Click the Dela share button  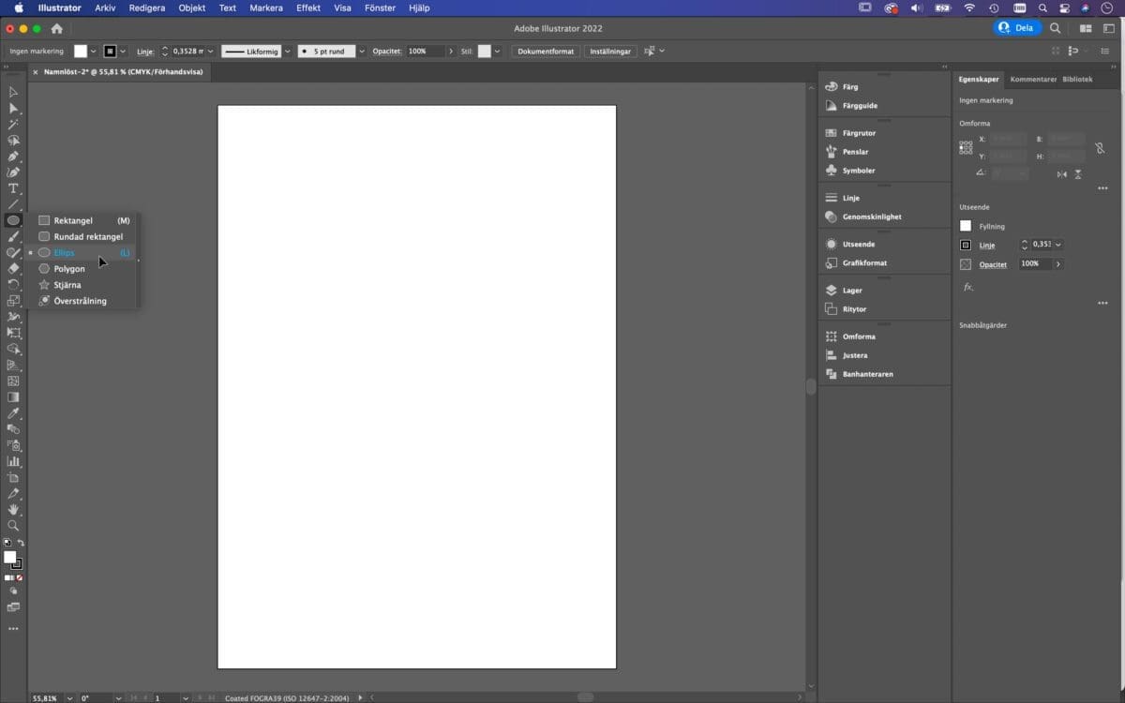click(x=1017, y=28)
